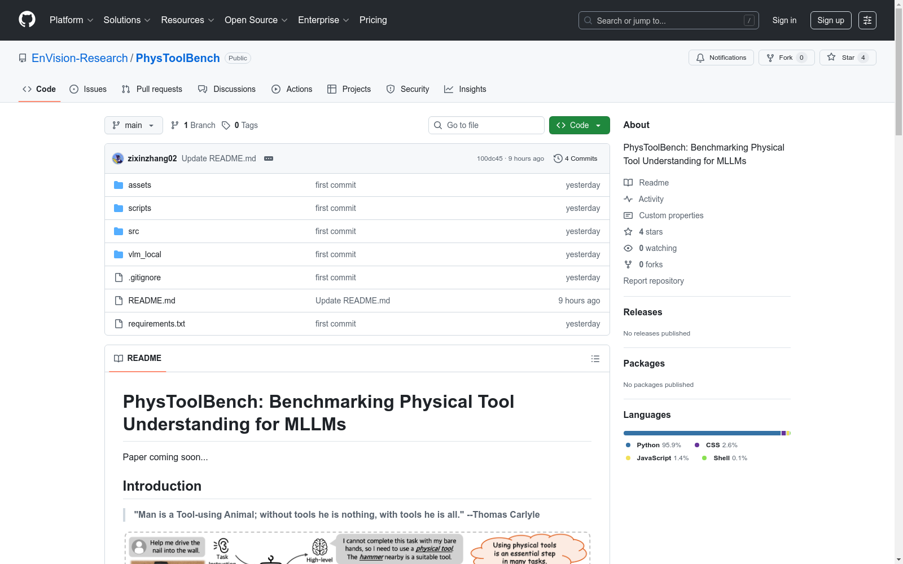Open the Pull requests tab

152,89
